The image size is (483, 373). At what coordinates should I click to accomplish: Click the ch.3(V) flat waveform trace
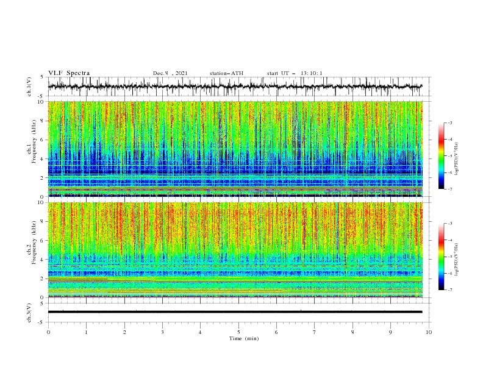point(235,312)
